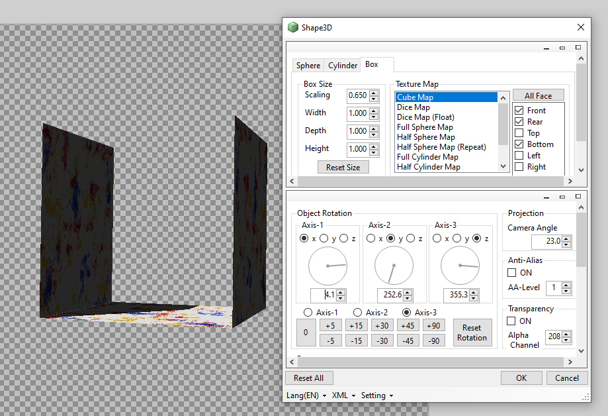Click the 0 rotation button
608x416 pixels.
coord(306,333)
